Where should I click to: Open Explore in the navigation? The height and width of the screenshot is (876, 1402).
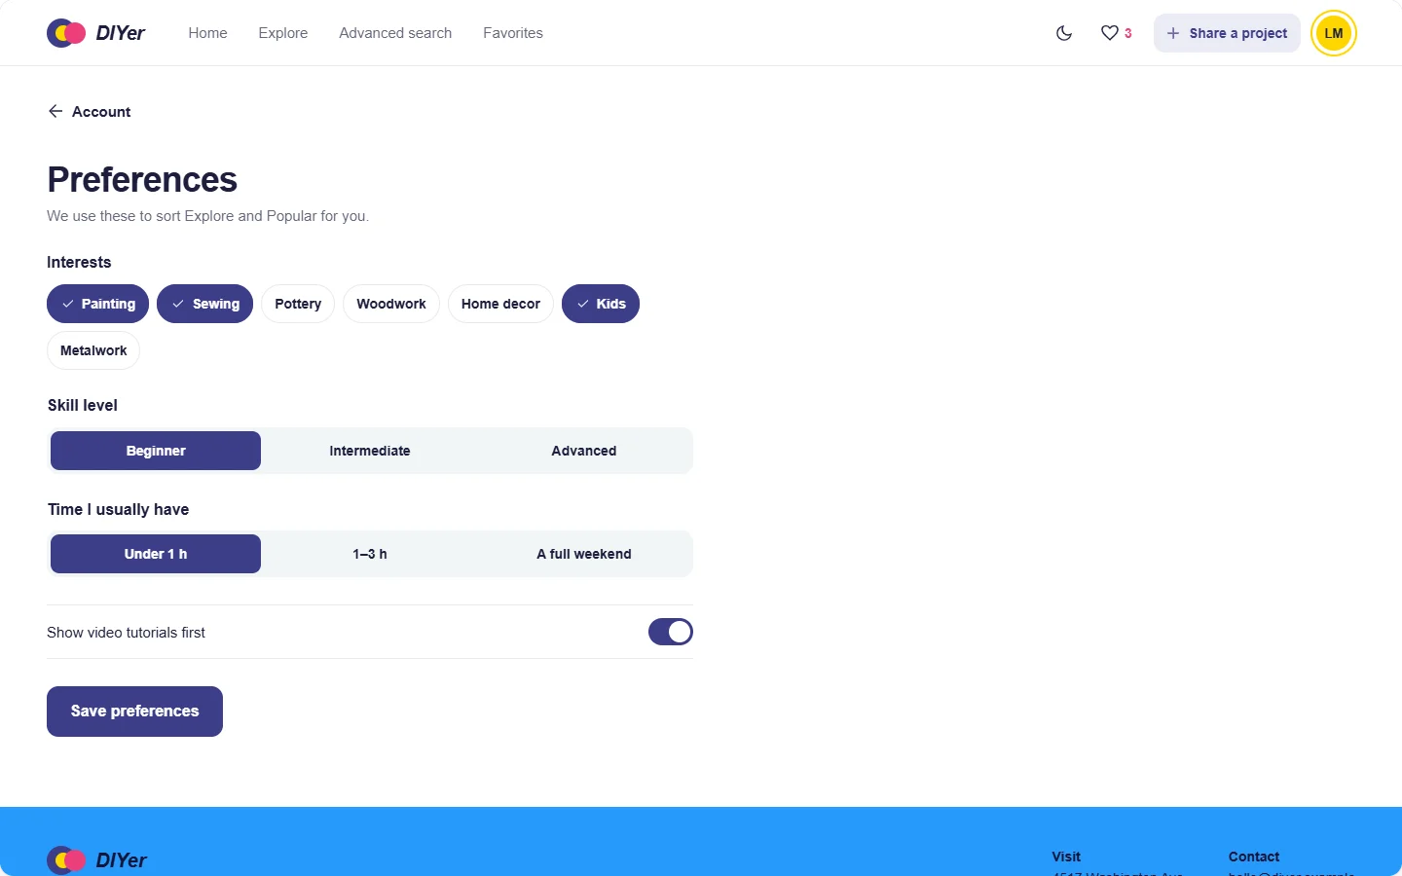tap(283, 33)
